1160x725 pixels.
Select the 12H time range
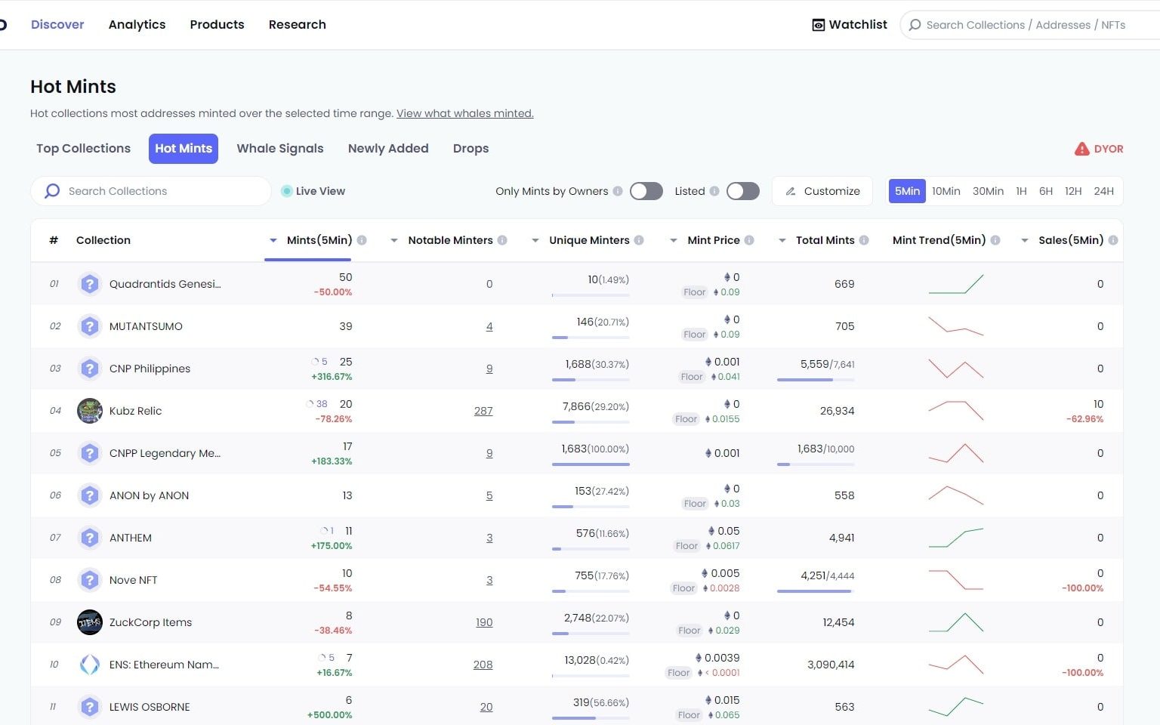pyautogui.click(x=1073, y=191)
